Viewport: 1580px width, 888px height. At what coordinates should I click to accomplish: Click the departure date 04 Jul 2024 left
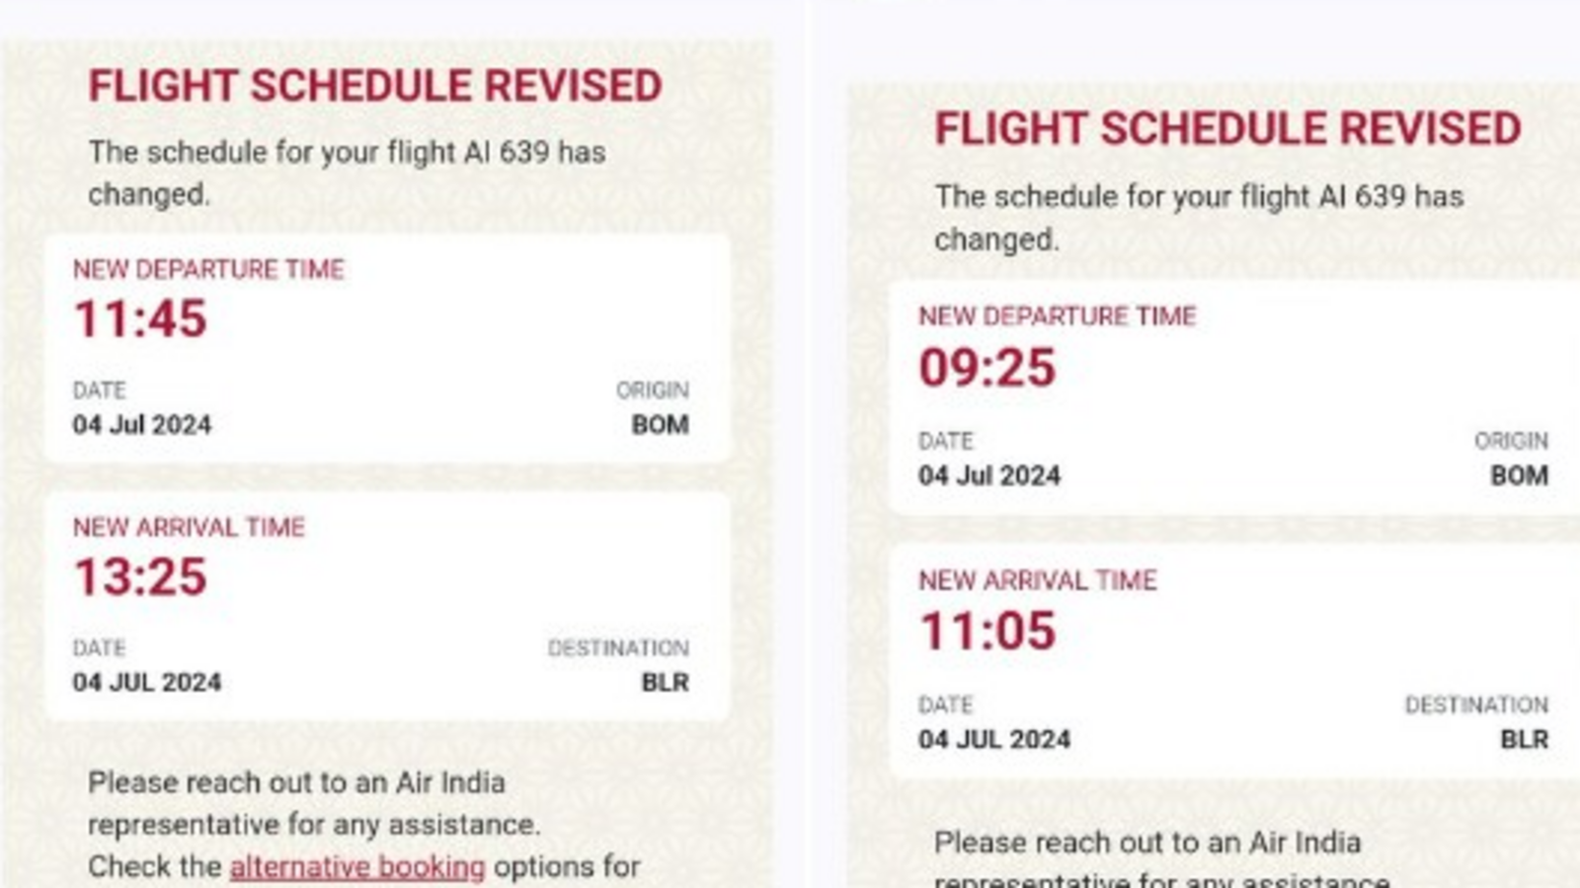[x=145, y=425]
